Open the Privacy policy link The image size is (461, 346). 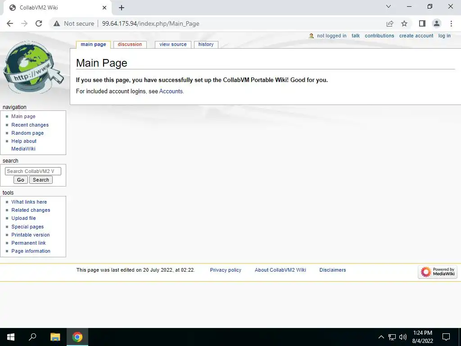(x=226, y=270)
